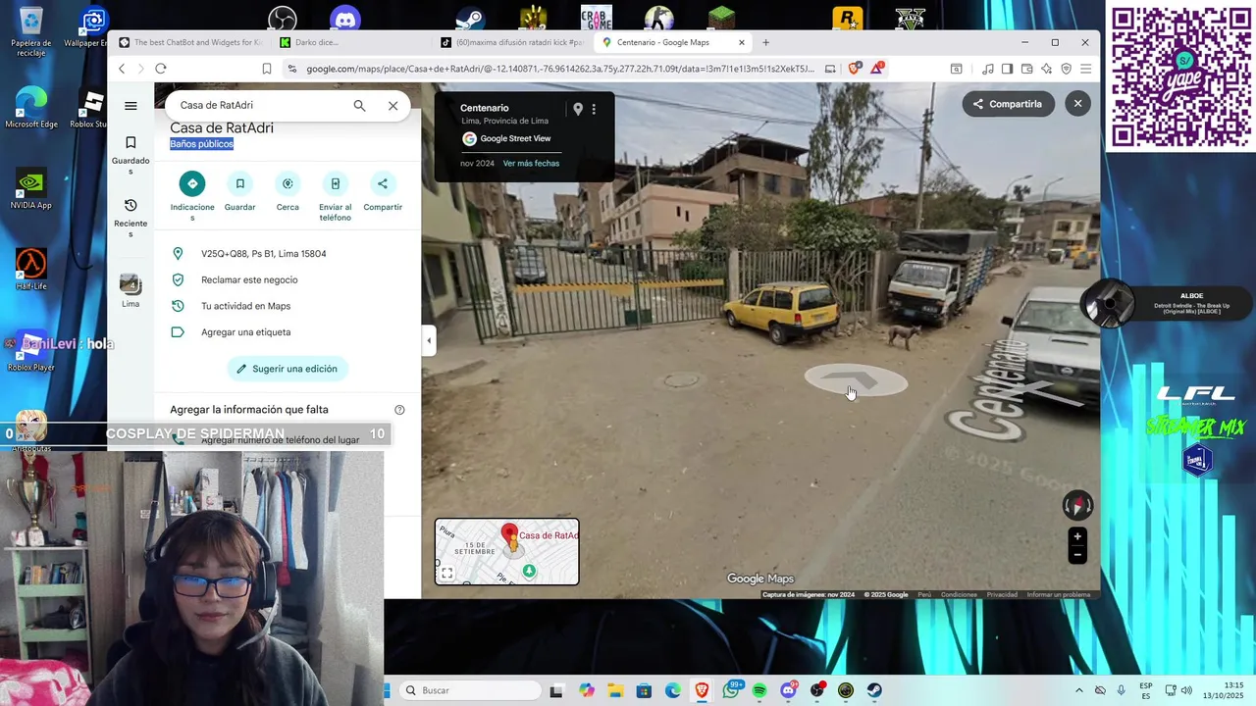Zoom in Street View with plus button
Screen dimensions: 1256x706
1077,536
